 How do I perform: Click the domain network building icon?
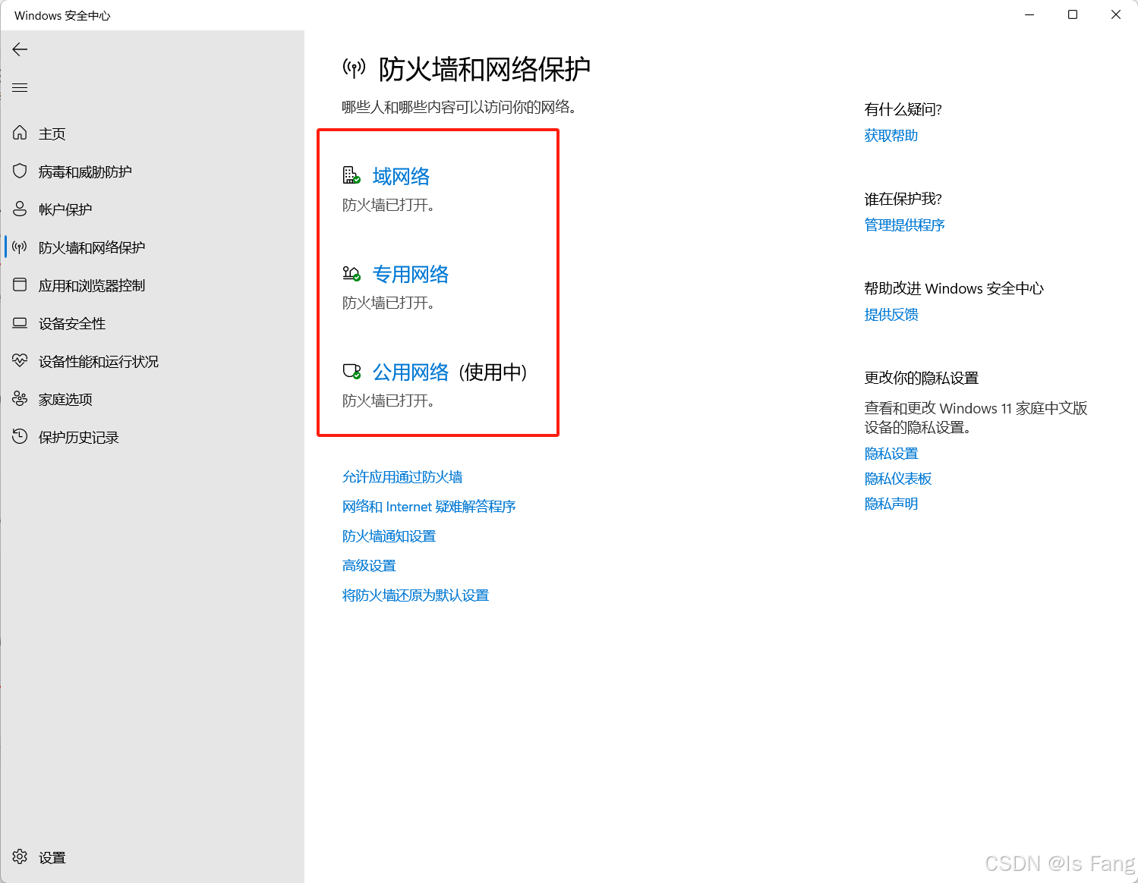(x=351, y=175)
